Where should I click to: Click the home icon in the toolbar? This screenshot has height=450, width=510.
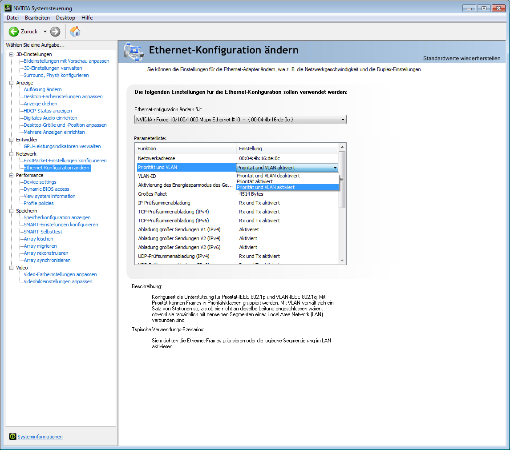[x=75, y=32]
